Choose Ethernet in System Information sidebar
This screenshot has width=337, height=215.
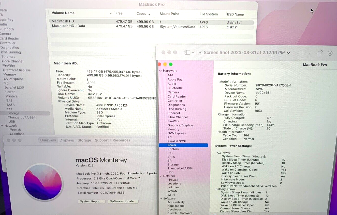pyautogui.click(x=8, y=57)
